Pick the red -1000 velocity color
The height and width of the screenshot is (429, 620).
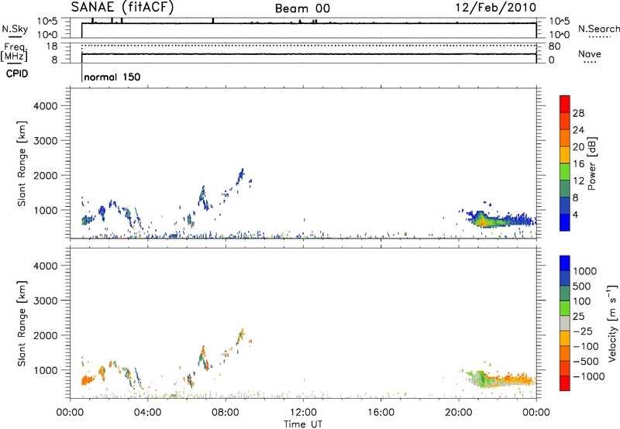565,383
